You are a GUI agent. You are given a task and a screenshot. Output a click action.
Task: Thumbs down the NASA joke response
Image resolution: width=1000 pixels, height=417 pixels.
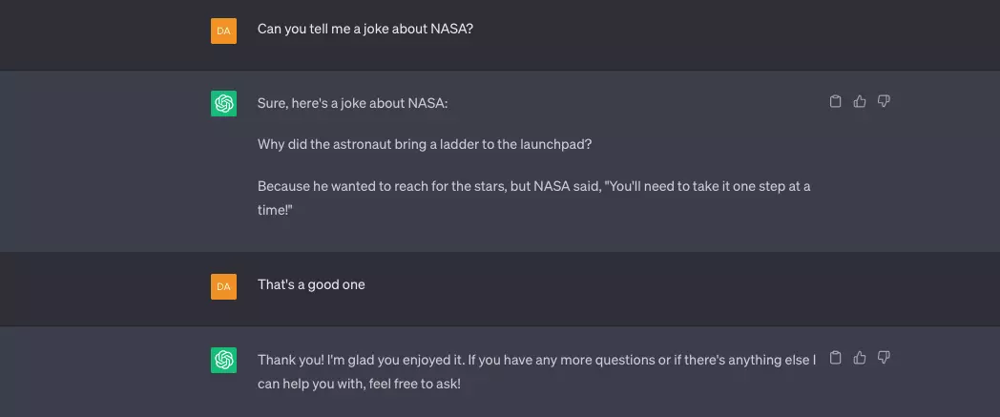click(884, 101)
